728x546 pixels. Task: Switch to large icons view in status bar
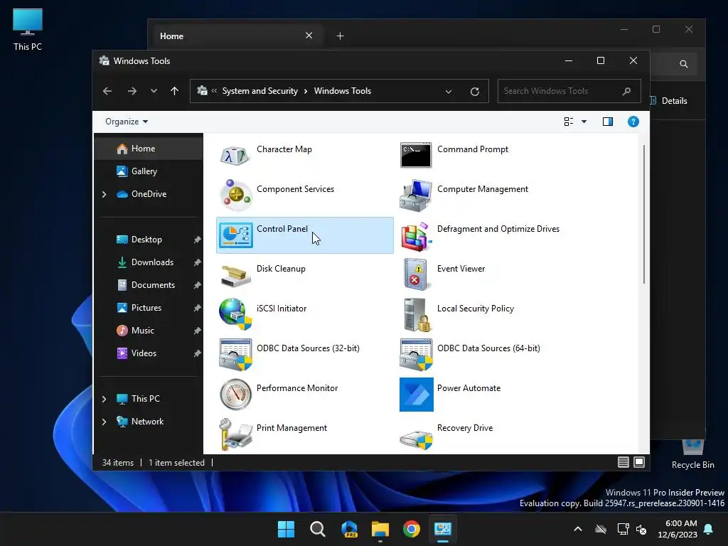pyautogui.click(x=639, y=462)
